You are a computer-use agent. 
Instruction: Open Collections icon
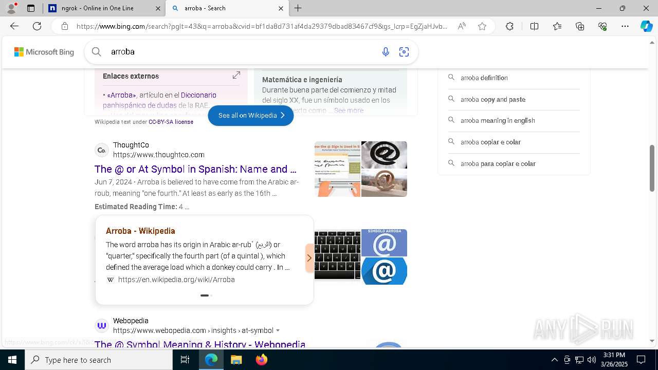point(580,26)
